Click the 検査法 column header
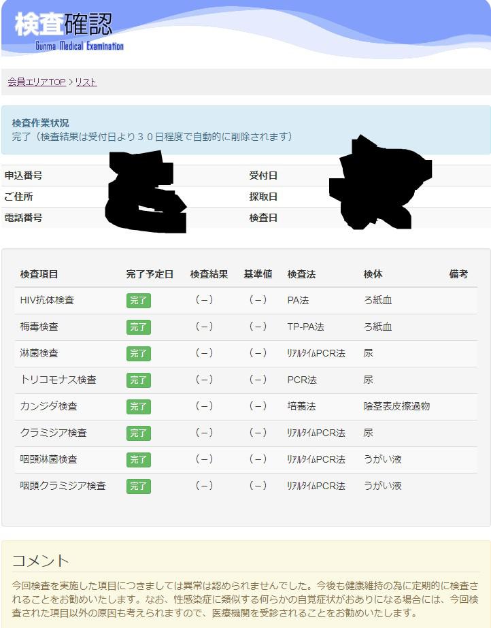 [x=301, y=274]
